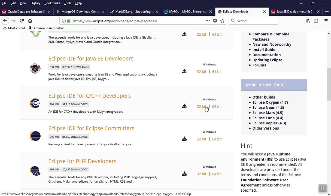Open New and Noteworthy link

[272, 44]
